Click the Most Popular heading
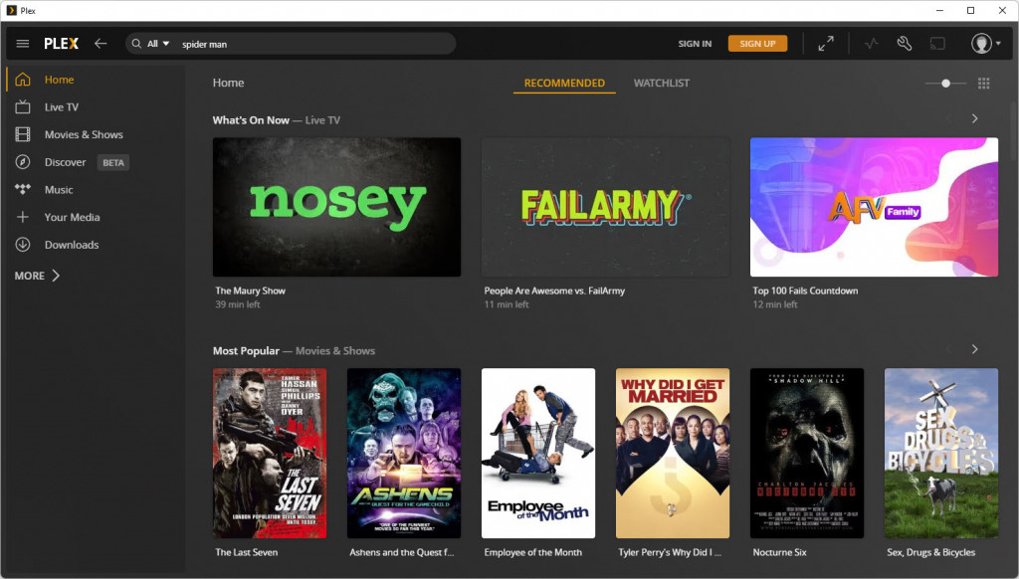The width and height of the screenshot is (1019, 579). [246, 351]
